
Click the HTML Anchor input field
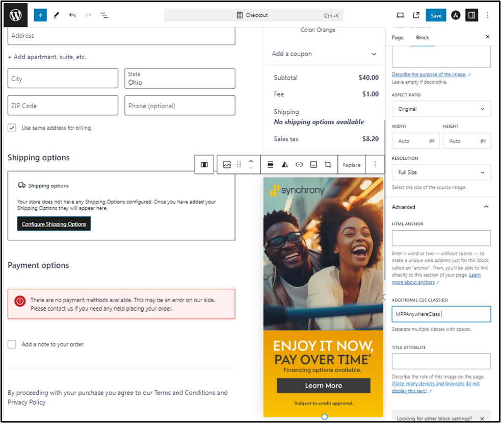pyautogui.click(x=441, y=238)
